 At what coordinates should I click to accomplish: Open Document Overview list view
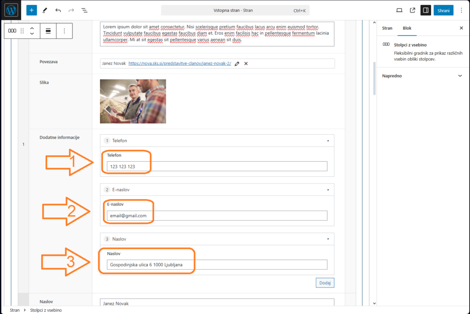84,10
